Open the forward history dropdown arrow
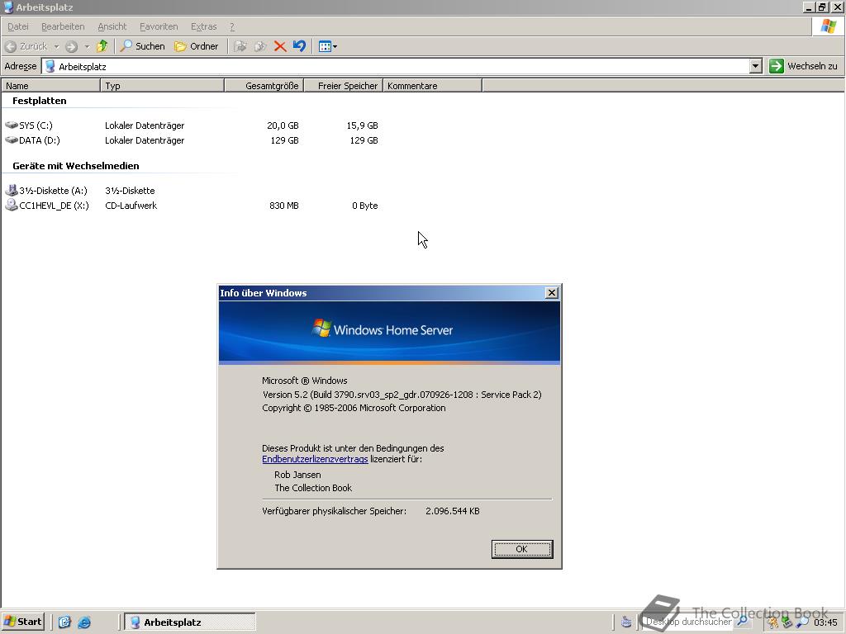This screenshot has height=634, width=846. (x=86, y=47)
